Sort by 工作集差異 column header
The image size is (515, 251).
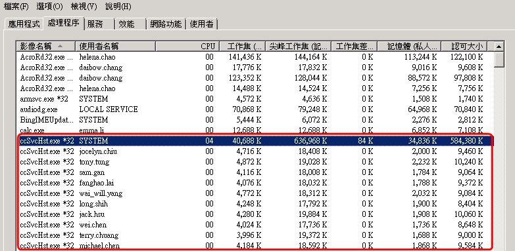coord(354,46)
